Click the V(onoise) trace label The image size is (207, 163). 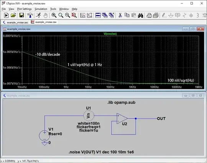coord(110,34)
